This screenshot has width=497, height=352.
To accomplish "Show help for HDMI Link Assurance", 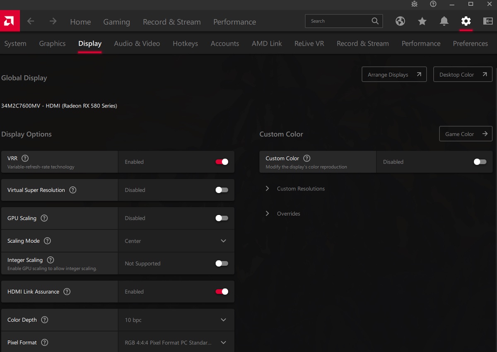I will [67, 292].
